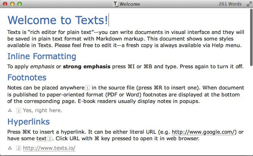Click footnote marker 1 after 'anywhere'
253x156 pixels.
(87, 88)
